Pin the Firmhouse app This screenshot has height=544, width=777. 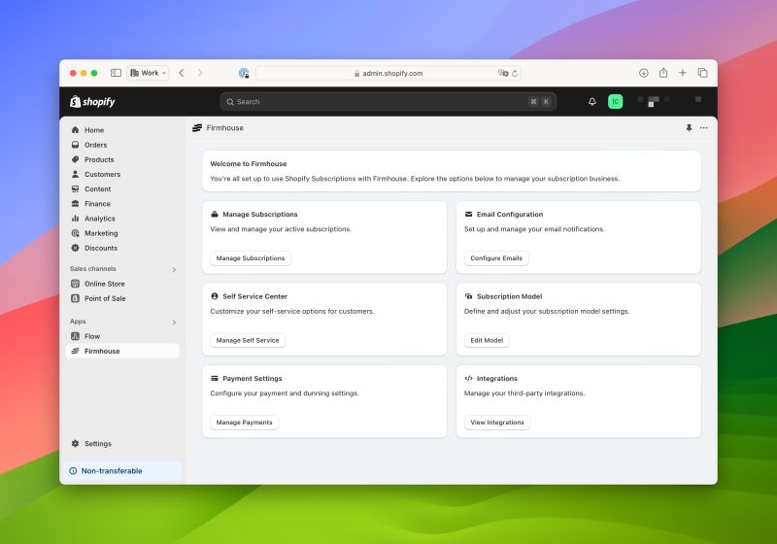tap(689, 128)
